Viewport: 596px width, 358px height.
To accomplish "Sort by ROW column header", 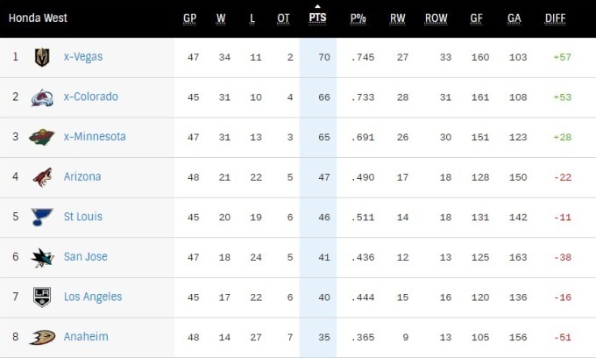I will click(436, 18).
